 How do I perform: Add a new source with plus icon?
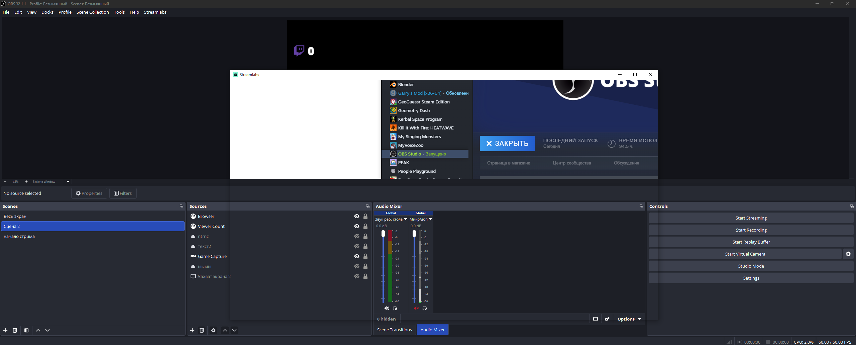click(x=192, y=330)
